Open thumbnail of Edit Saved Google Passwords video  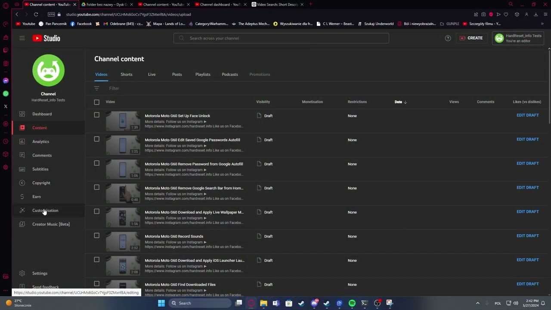pos(123,145)
